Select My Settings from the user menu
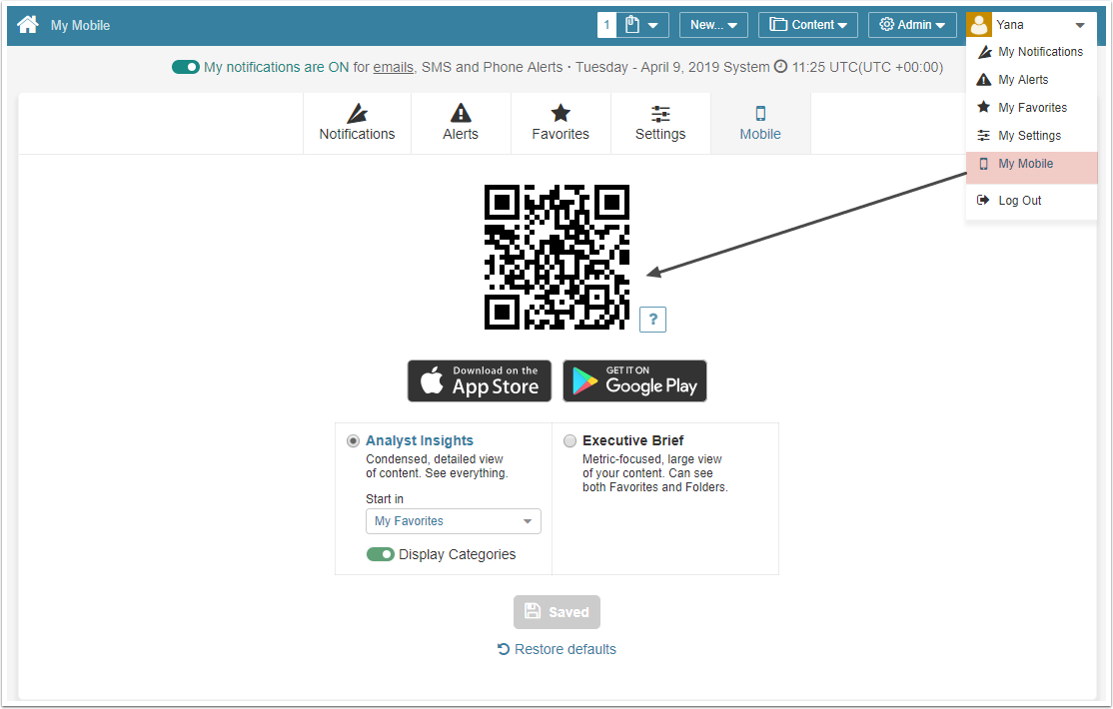 click(1031, 136)
